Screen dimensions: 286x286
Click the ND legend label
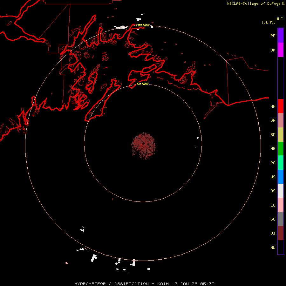point(273,248)
